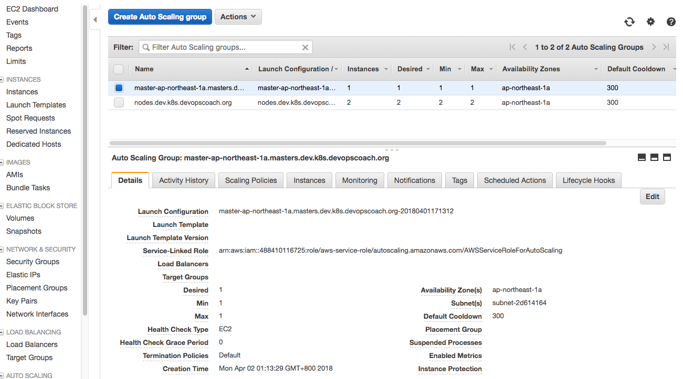Open Network Interfaces in sidebar
Image resolution: width=683 pixels, height=379 pixels.
coord(37,314)
